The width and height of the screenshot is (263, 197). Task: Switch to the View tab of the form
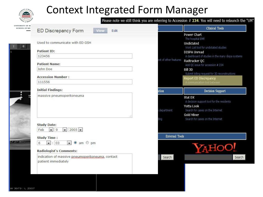tap(100, 31)
